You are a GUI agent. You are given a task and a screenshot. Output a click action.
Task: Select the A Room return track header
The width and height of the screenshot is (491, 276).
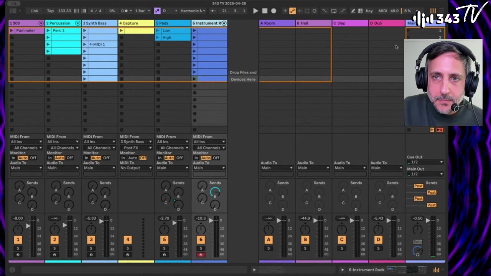point(276,23)
